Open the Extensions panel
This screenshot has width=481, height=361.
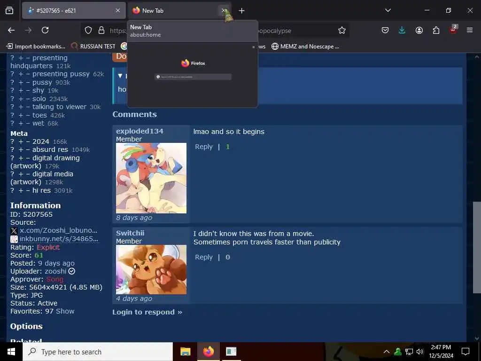(436, 30)
